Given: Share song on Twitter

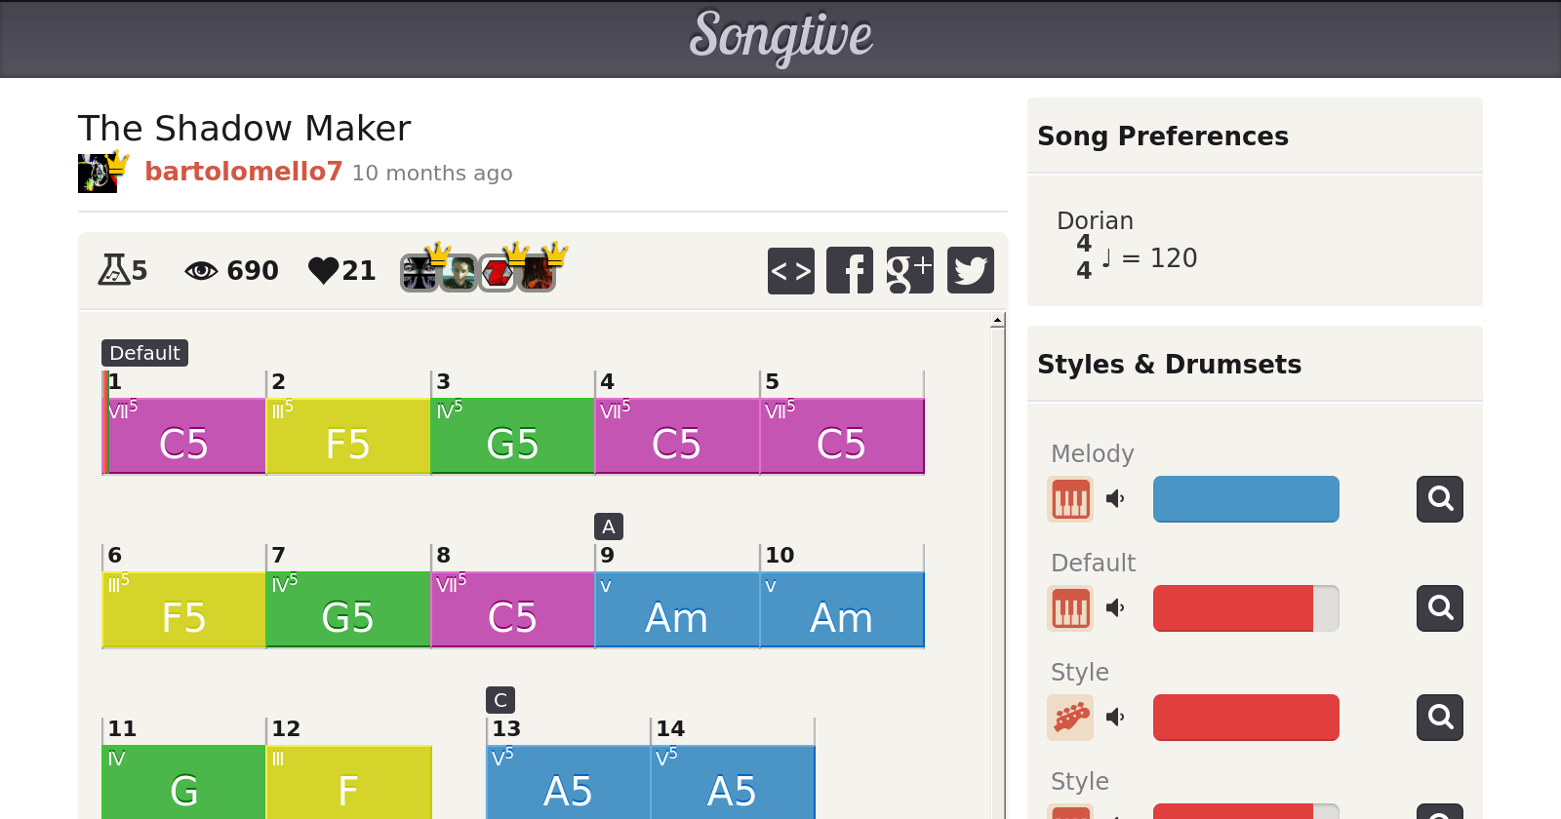Looking at the screenshot, I should (970, 270).
